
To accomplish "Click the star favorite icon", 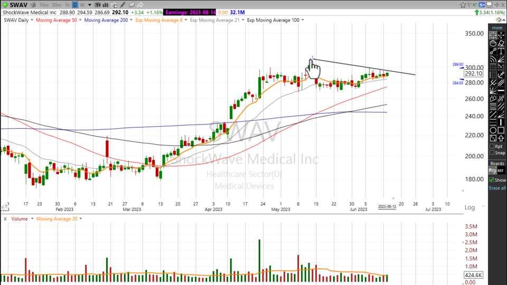I will (463, 5).
